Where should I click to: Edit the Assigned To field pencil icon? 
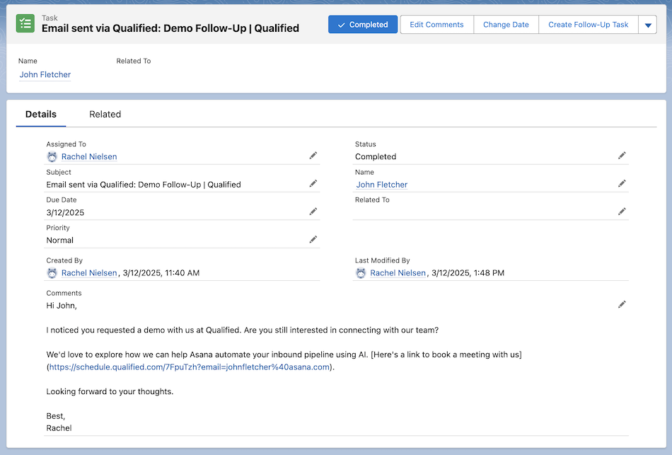coord(313,156)
